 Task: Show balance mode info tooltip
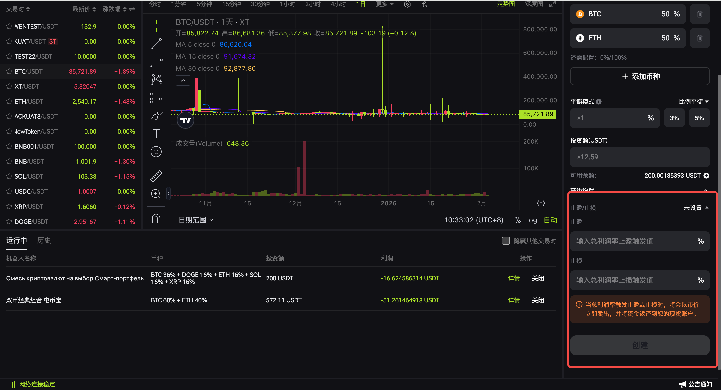tap(598, 102)
